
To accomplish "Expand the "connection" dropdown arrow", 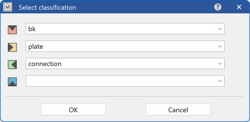I will pyautogui.click(x=220, y=64).
